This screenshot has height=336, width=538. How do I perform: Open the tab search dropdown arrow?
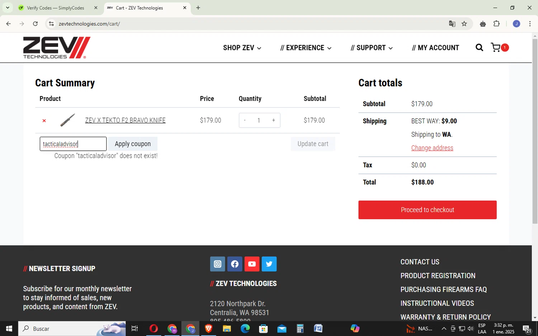8,8
